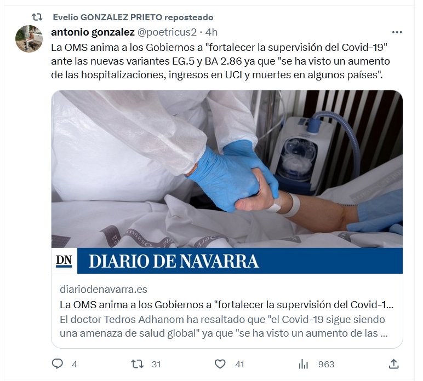Screen dimensions: 423x381
Task: Click the Tedros Adhanom description text
Action: (x=224, y=326)
